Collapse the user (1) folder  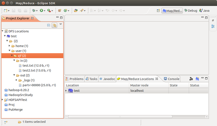pos(9,51)
